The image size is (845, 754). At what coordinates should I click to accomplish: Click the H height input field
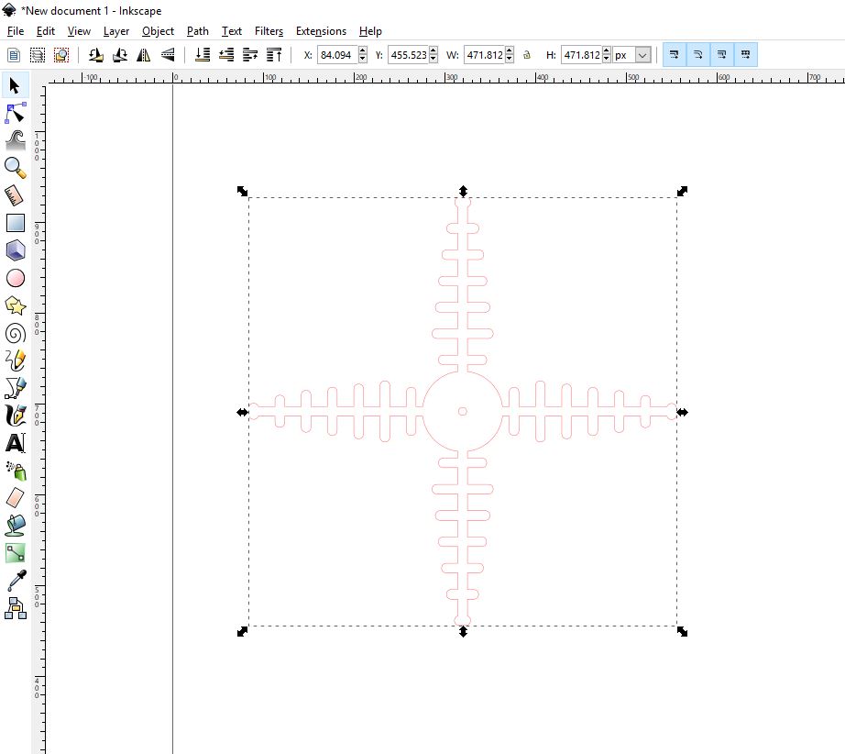[581, 55]
